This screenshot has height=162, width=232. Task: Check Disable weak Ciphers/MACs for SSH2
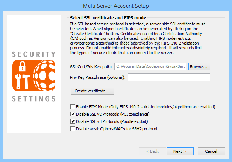73,129
